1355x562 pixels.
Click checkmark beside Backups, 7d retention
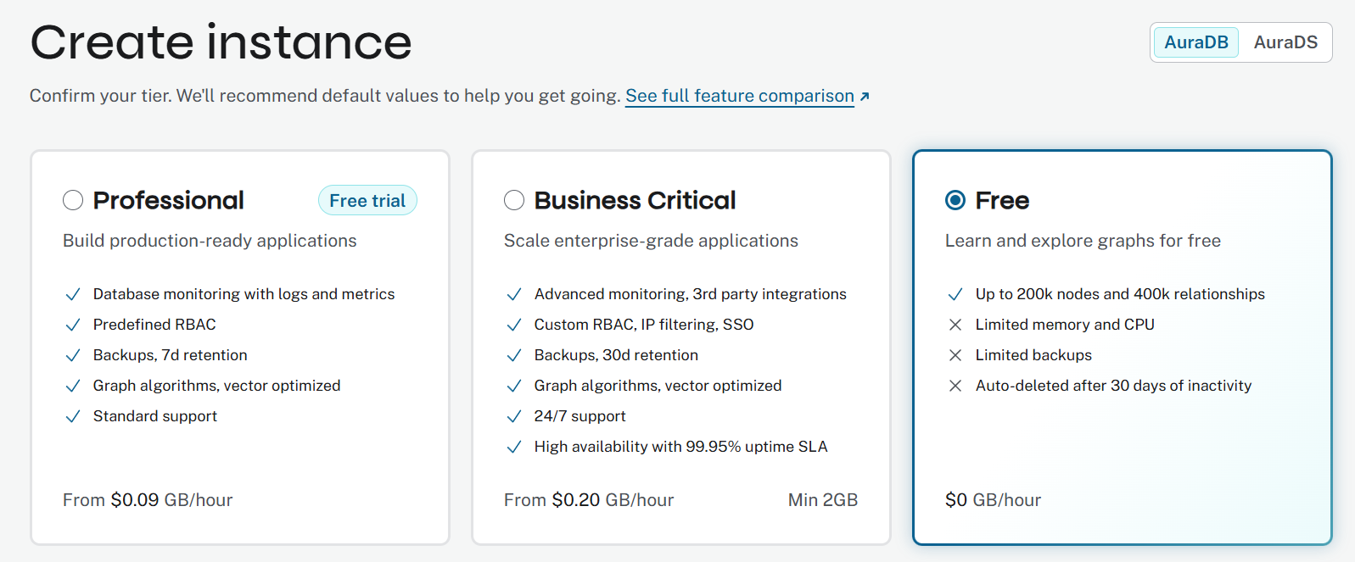(x=73, y=355)
